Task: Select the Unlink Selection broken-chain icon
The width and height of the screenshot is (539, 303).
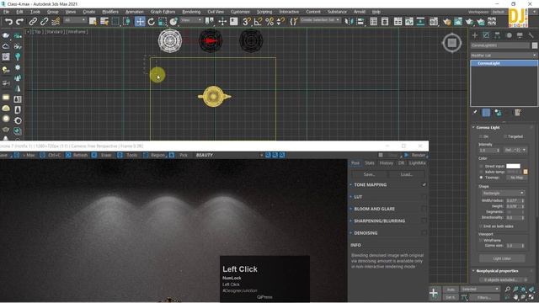Action: [x=45, y=22]
